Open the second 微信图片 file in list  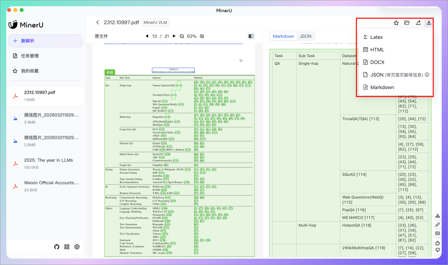pos(46,141)
